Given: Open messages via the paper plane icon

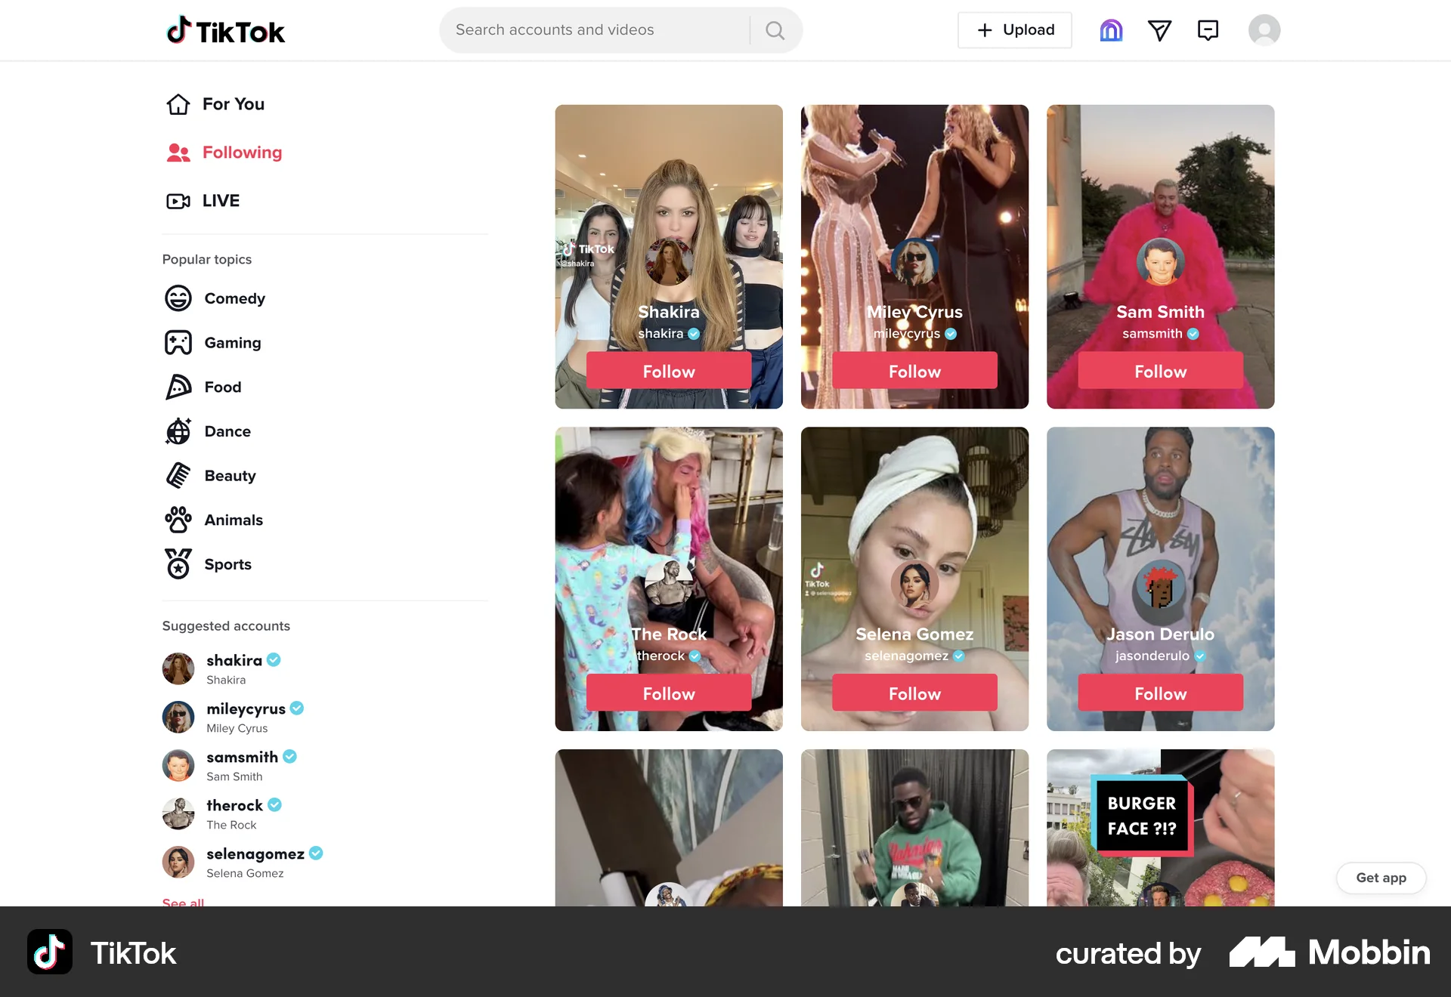Looking at the screenshot, I should coord(1160,30).
